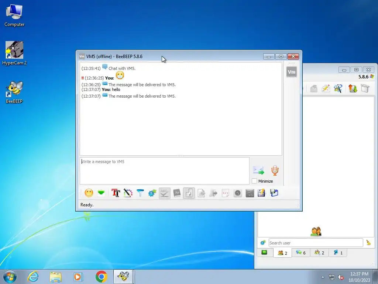The width and height of the screenshot is (378, 284).
Task: Click the 'Ready.' status bar text
Action: click(x=87, y=205)
